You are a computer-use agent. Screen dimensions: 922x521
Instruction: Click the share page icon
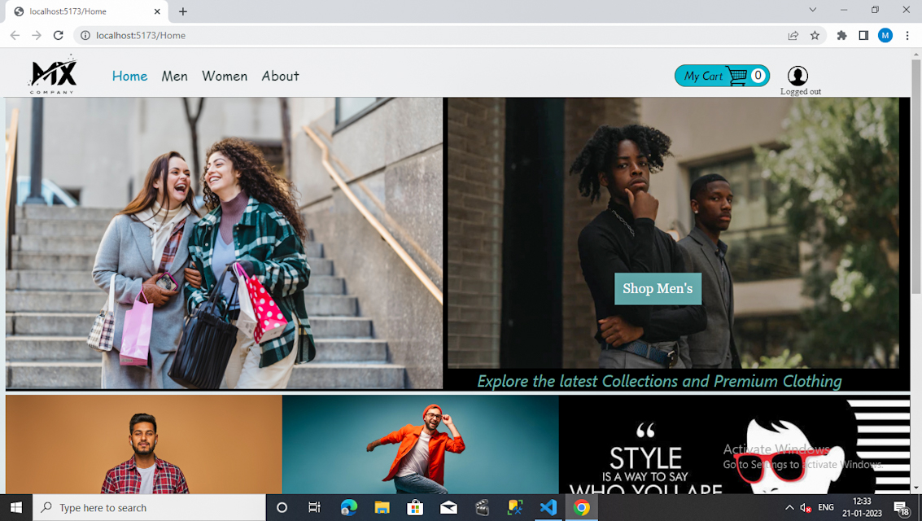[x=793, y=35]
